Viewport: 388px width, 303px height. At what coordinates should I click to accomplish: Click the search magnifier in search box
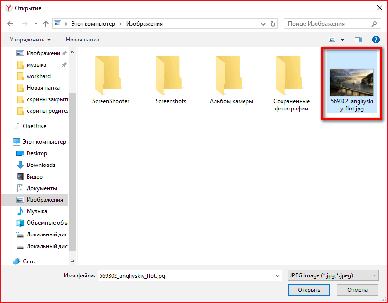pyautogui.click(x=374, y=23)
